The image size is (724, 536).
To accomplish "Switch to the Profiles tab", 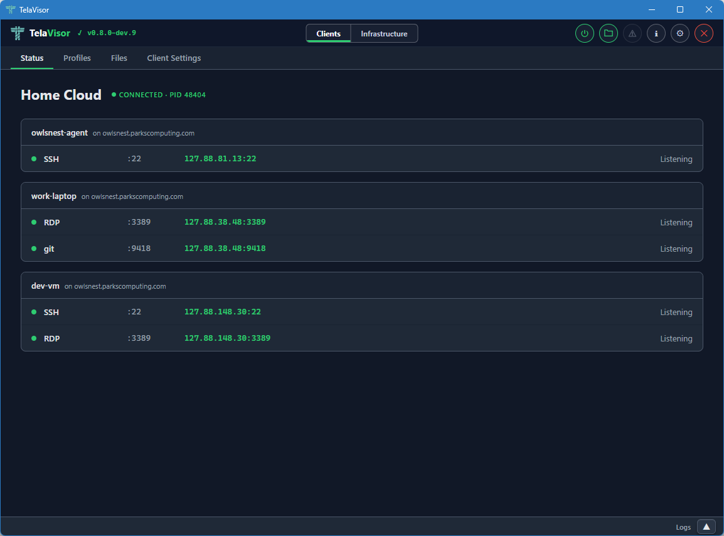I will click(77, 58).
